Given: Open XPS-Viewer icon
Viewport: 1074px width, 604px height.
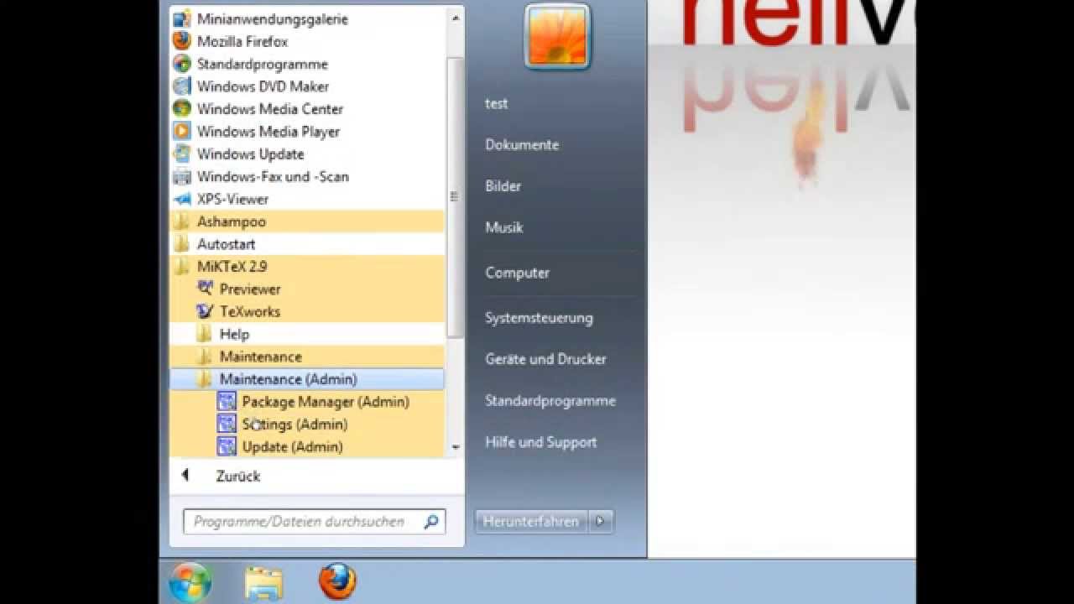Looking at the screenshot, I should (x=182, y=200).
